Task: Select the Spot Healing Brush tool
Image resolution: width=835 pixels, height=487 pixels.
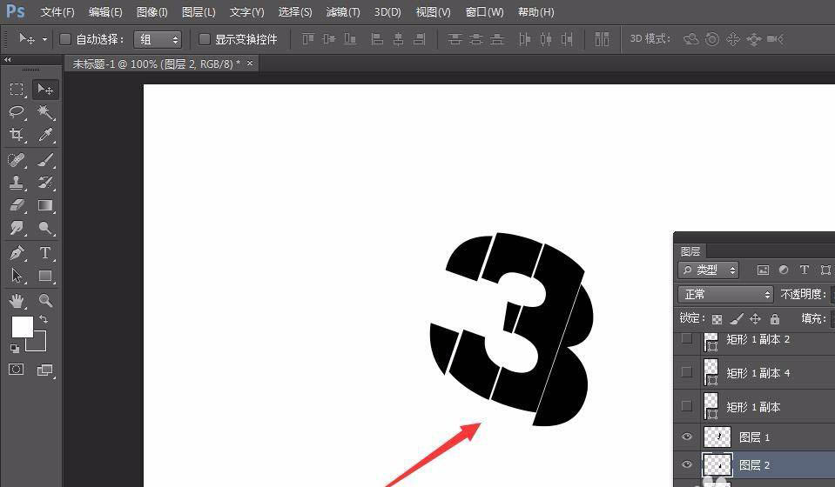Action: (x=17, y=159)
